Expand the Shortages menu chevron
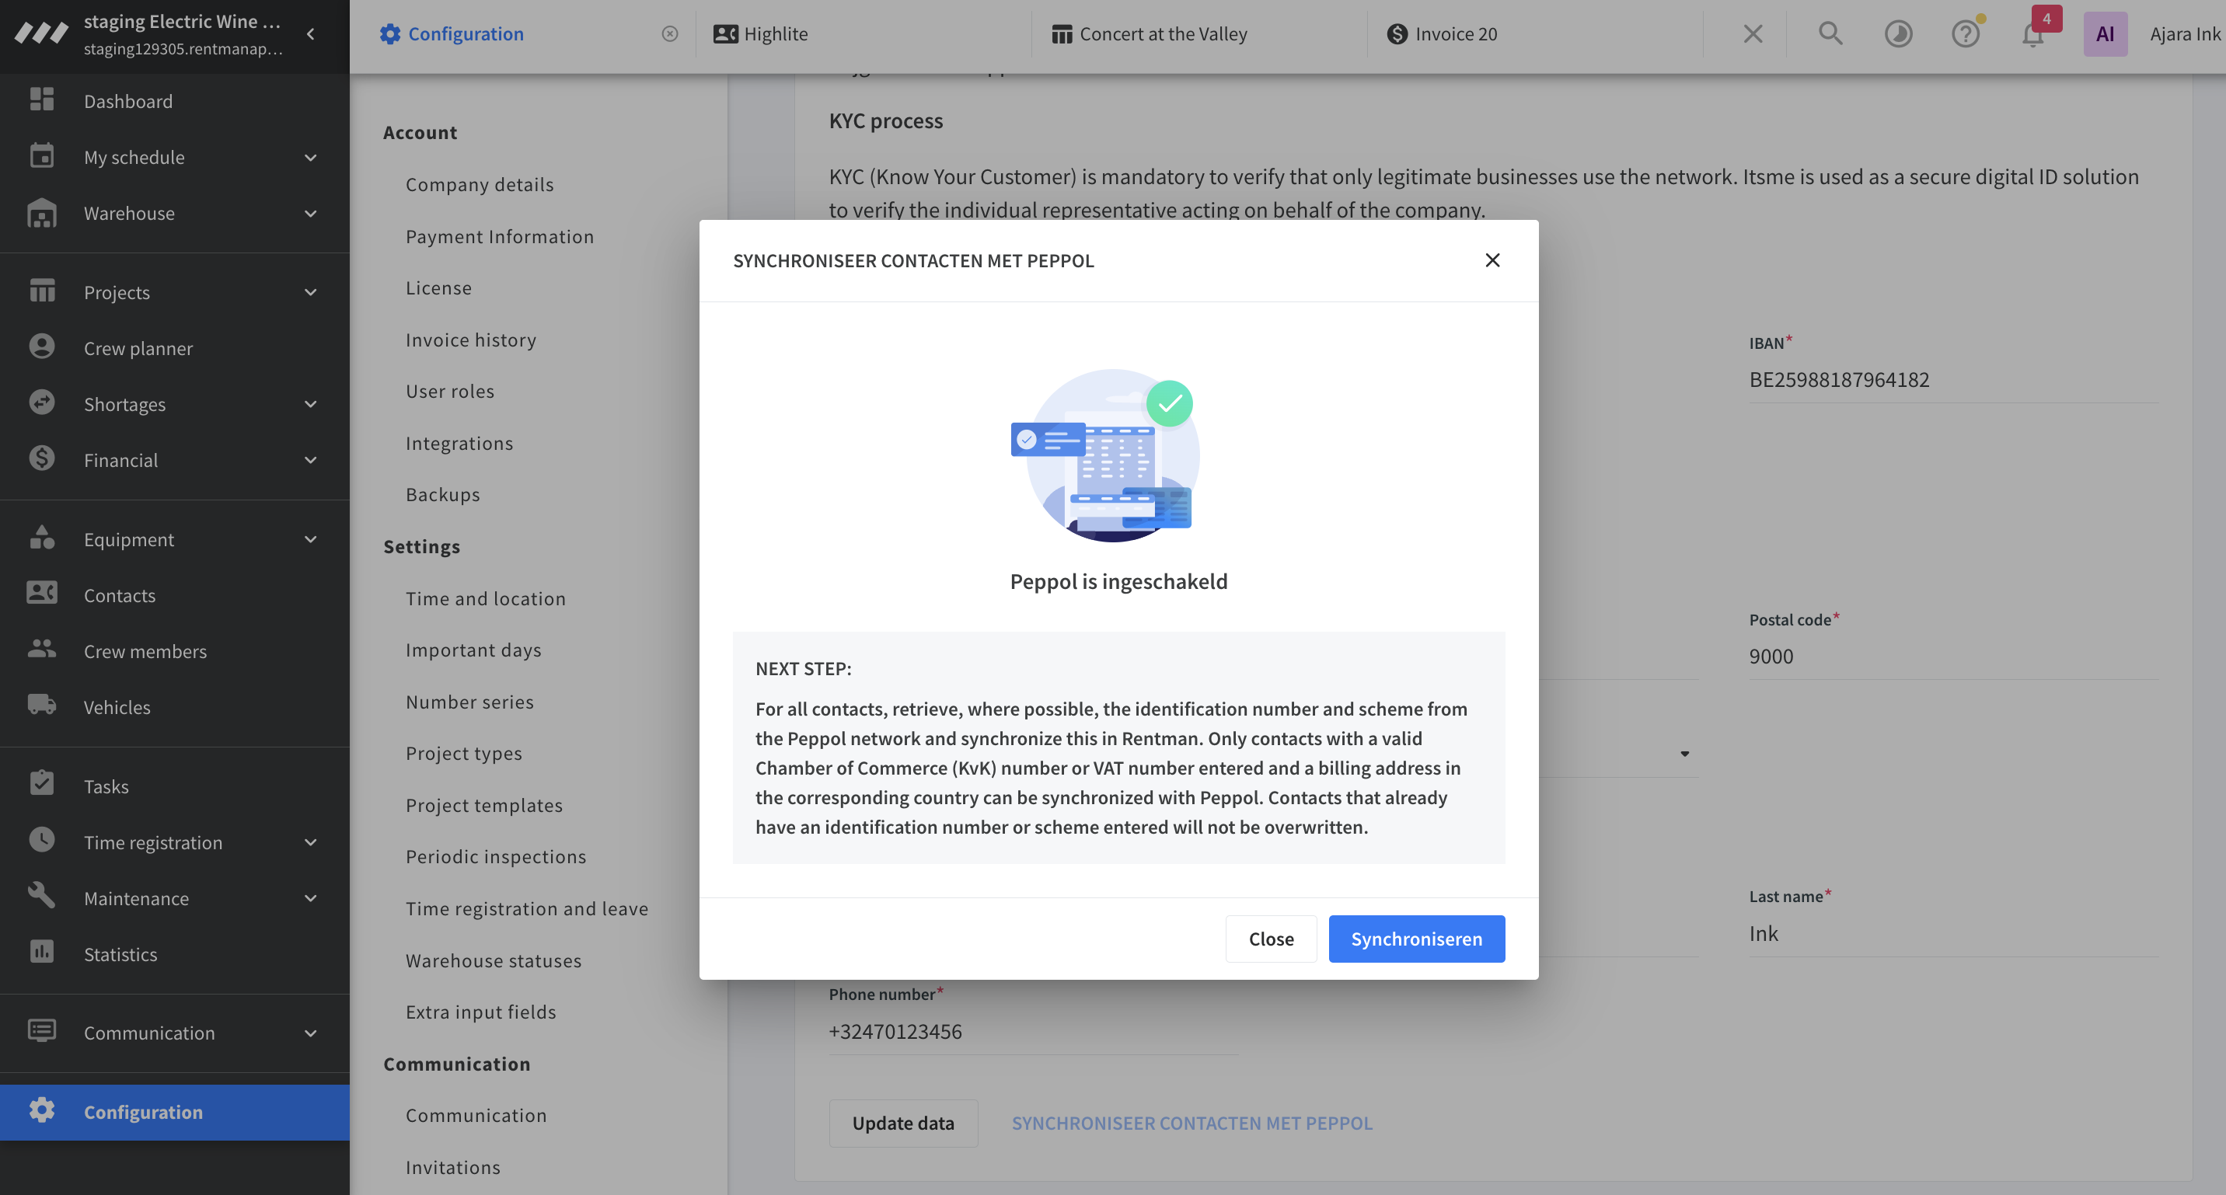This screenshot has width=2226, height=1195. pyautogui.click(x=311, y=404)
